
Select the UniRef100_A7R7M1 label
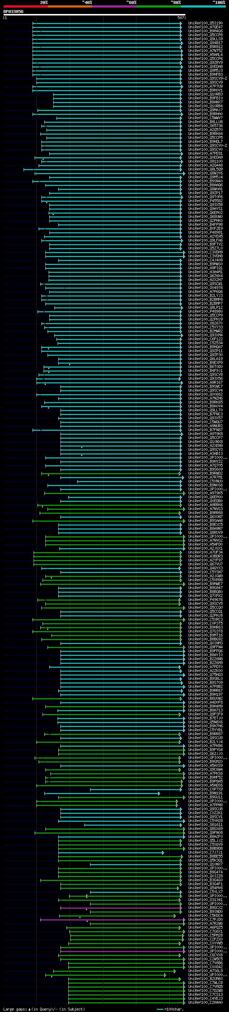coord(205,477)
